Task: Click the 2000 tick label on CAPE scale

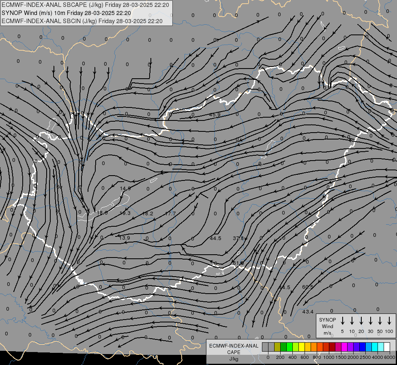Action: tap(353, 357)
